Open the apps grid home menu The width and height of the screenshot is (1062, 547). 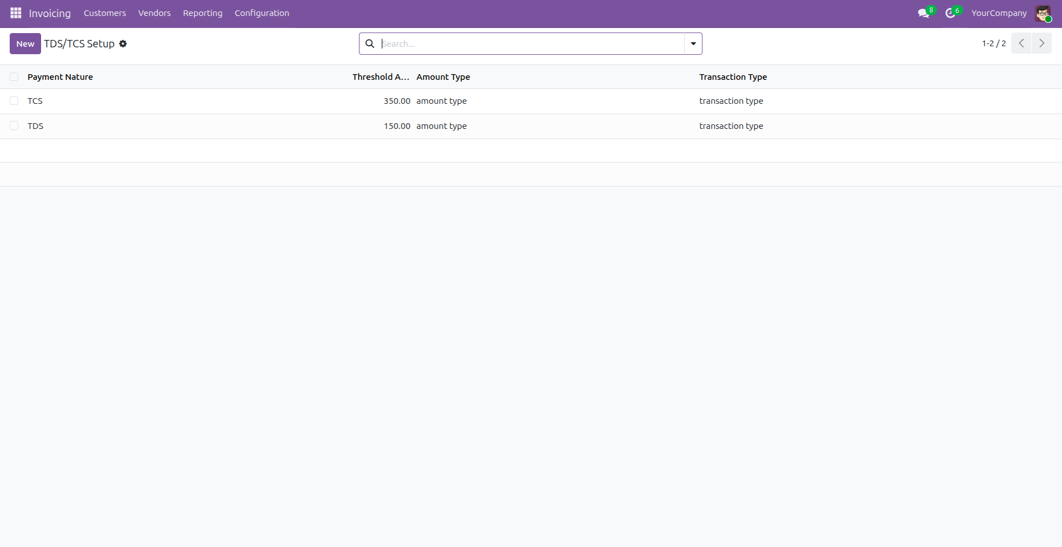tap(15, 13)
